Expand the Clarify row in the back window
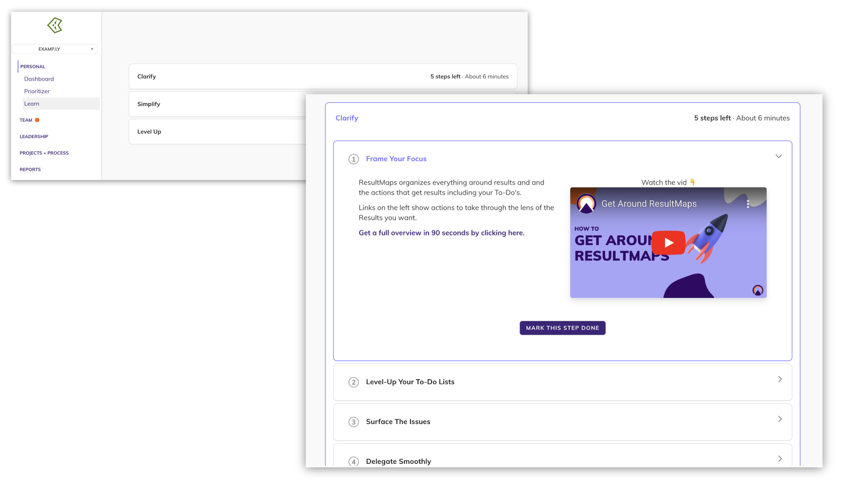 pos(323,77)
